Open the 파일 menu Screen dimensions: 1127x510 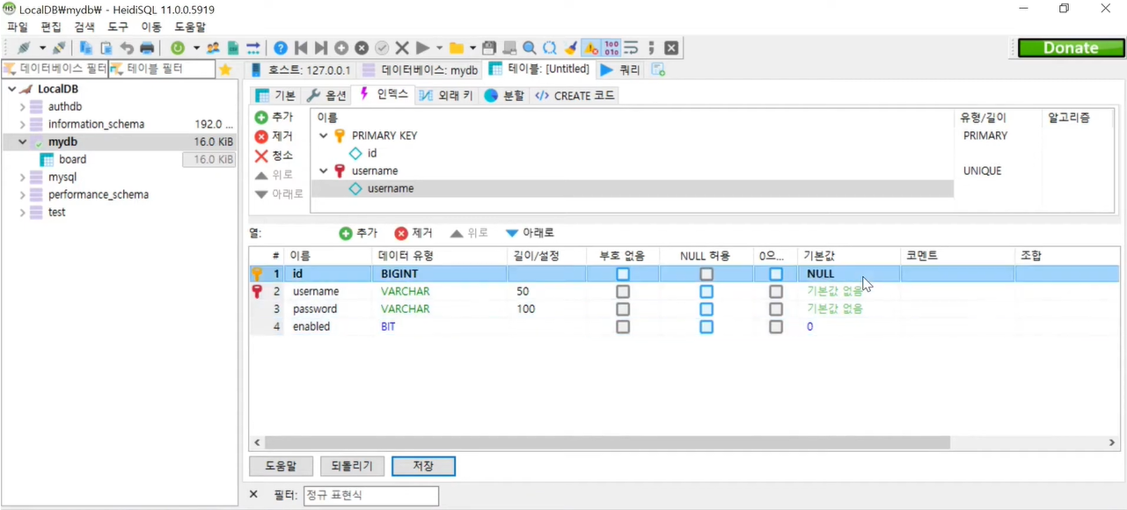pos(18,27)
